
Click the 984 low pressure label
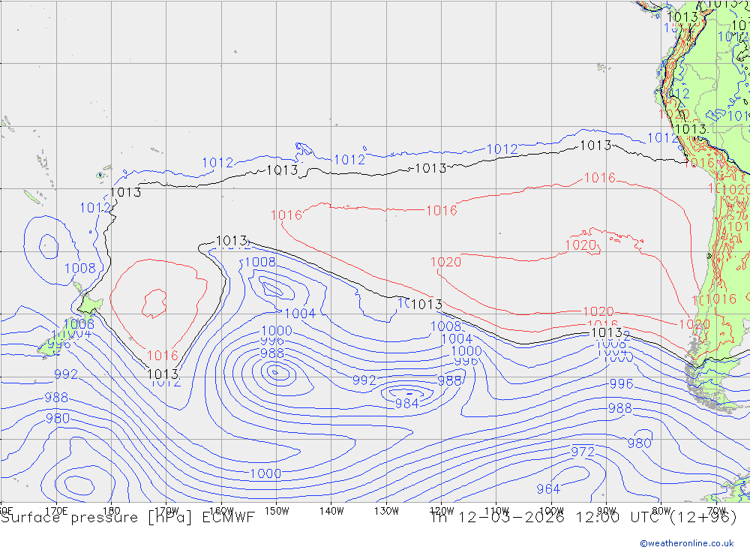tap(406, 404)
